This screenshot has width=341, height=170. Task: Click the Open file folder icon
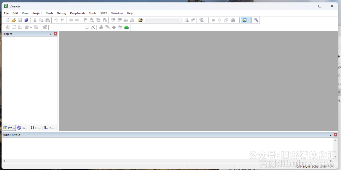14,20
